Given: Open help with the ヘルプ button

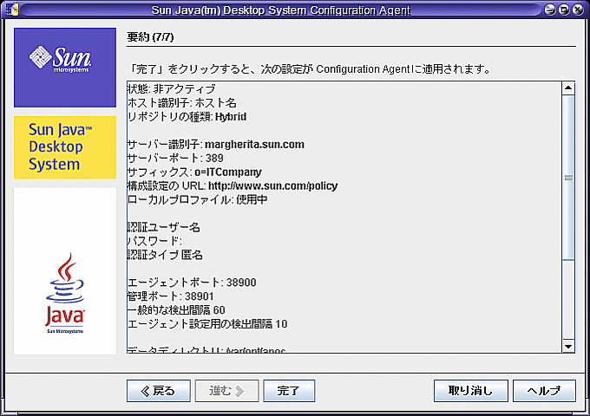Looking at the screenshot, I should 544,391.
